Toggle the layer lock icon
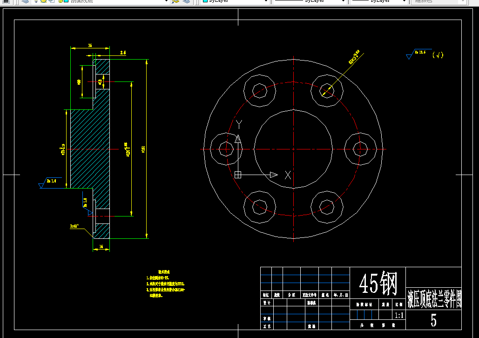This screenshot has height=338, width=479. click(x=60, y=1)
